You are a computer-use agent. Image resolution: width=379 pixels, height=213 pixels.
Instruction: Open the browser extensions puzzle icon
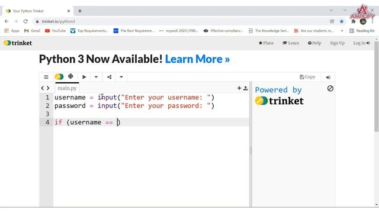354,21
